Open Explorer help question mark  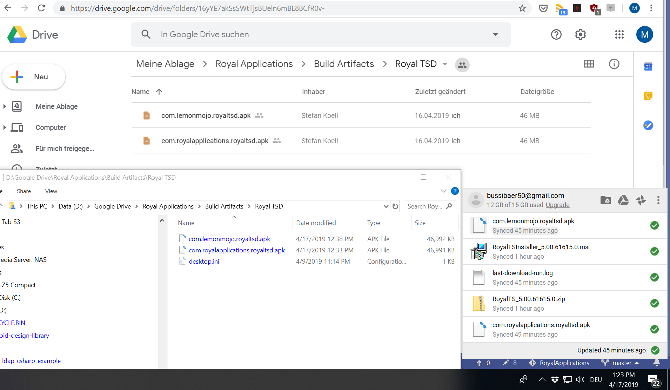point(455,191)
